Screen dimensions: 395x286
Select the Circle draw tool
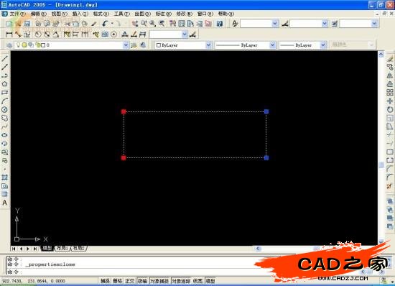pyautogui.click(x=5, y=109)
